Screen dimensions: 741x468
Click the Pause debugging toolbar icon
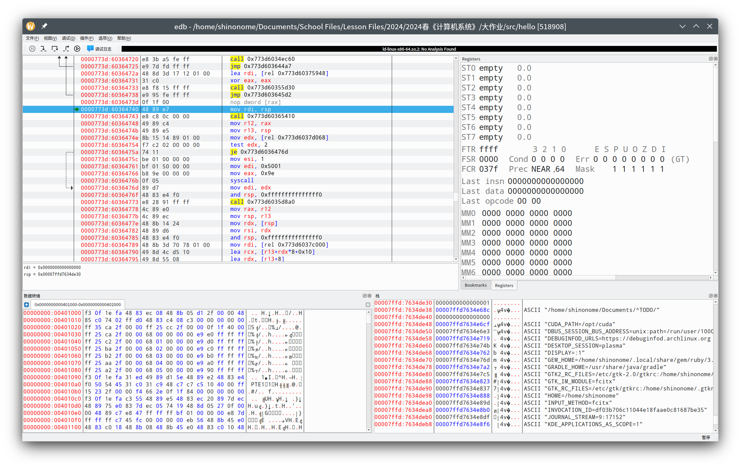[x=32, y=49]
